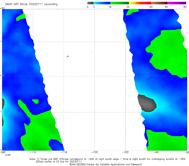Image resolution: width=189 pixels, height=166 pixels.
Task: Click the blue pocket inside the bottom-left green area
Action: point(56,145)
